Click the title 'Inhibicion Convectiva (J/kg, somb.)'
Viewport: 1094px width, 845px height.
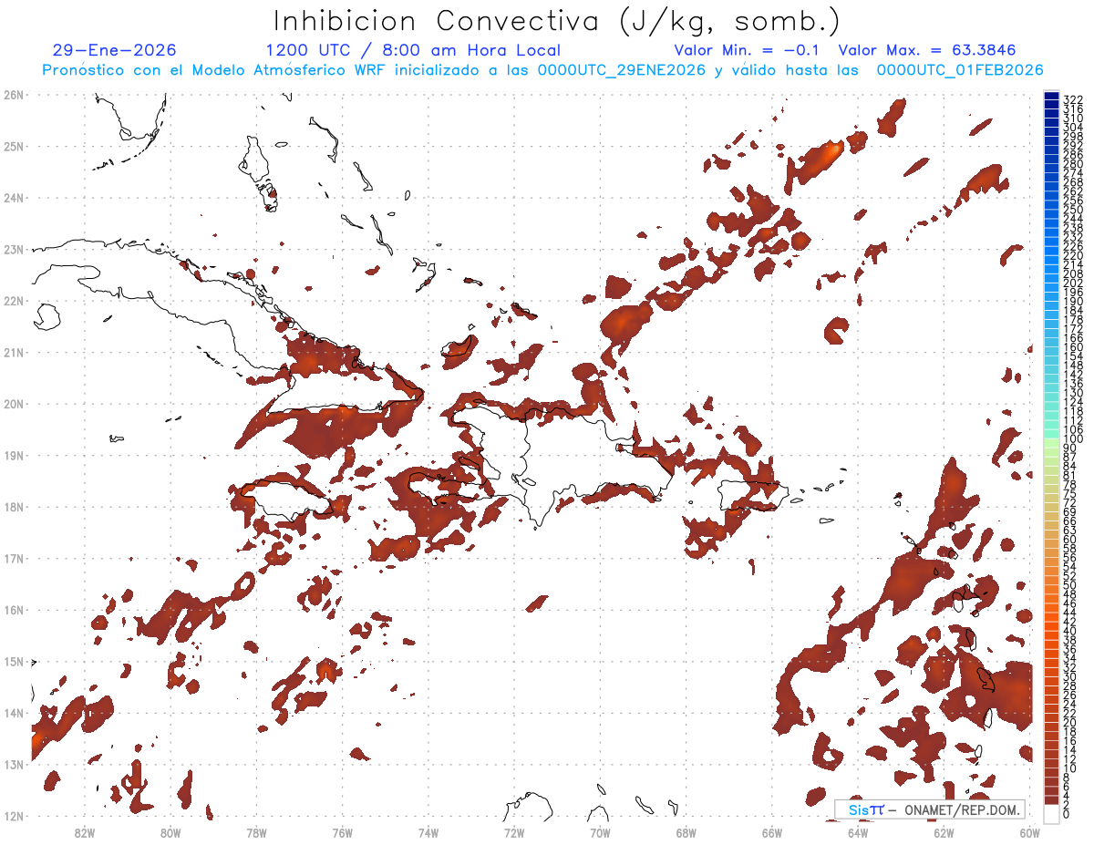point(557,20)
